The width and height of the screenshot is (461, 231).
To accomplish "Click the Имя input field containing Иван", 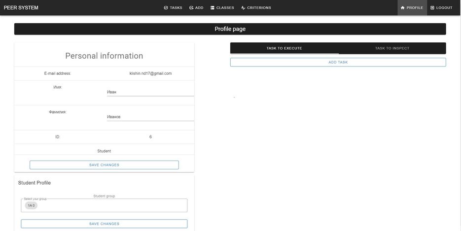I will 150,92.
